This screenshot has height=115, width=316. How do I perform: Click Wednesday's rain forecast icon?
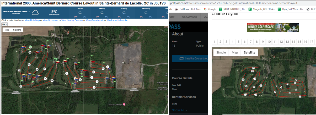point(146,13)
